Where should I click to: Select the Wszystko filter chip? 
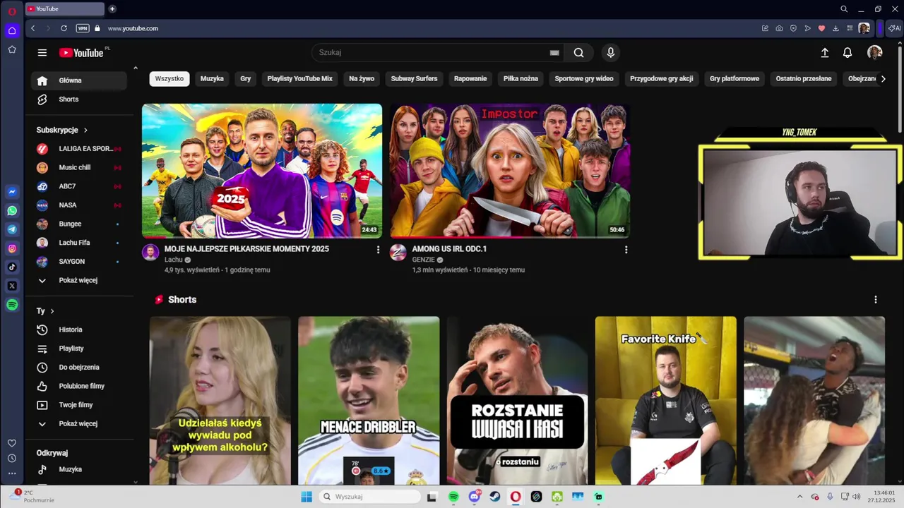(x=169, y=79)
